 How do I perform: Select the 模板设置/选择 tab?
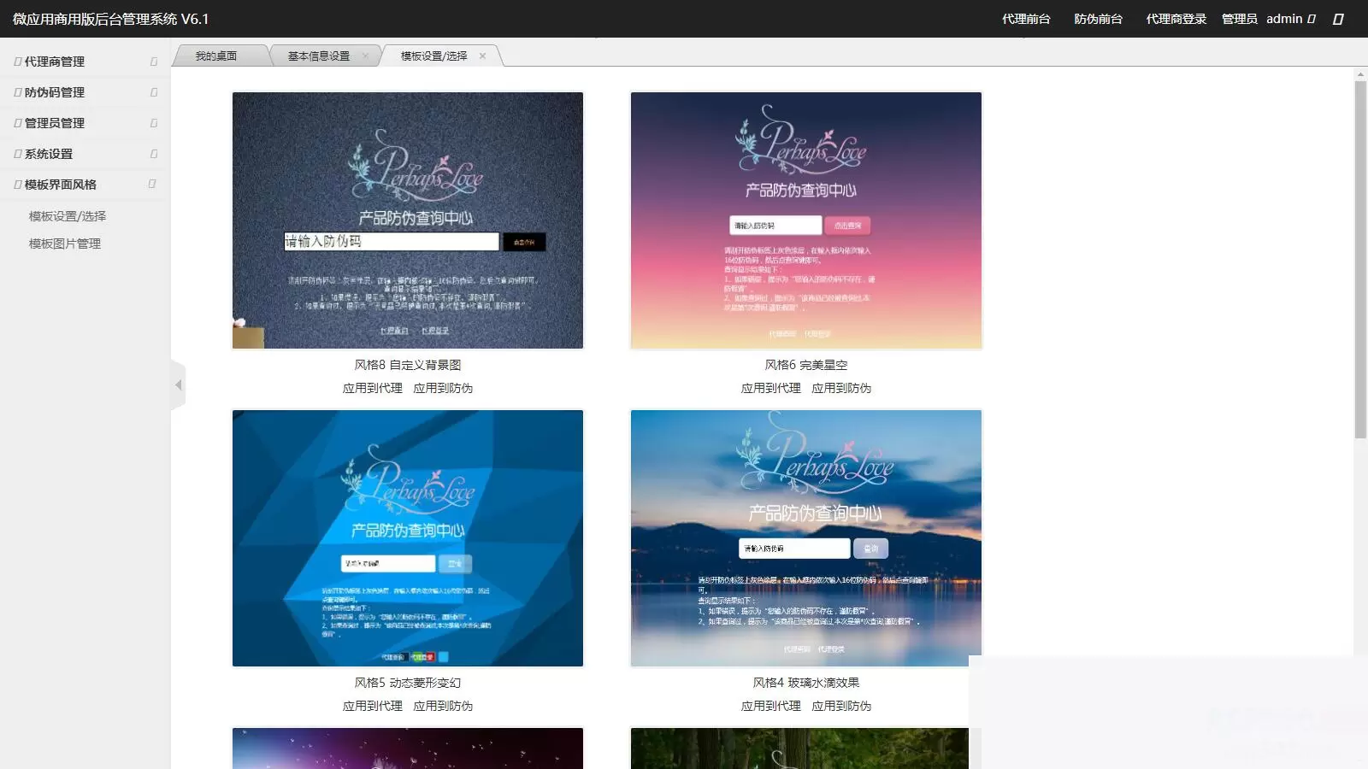pyautogui.click(x=433, y=56)
